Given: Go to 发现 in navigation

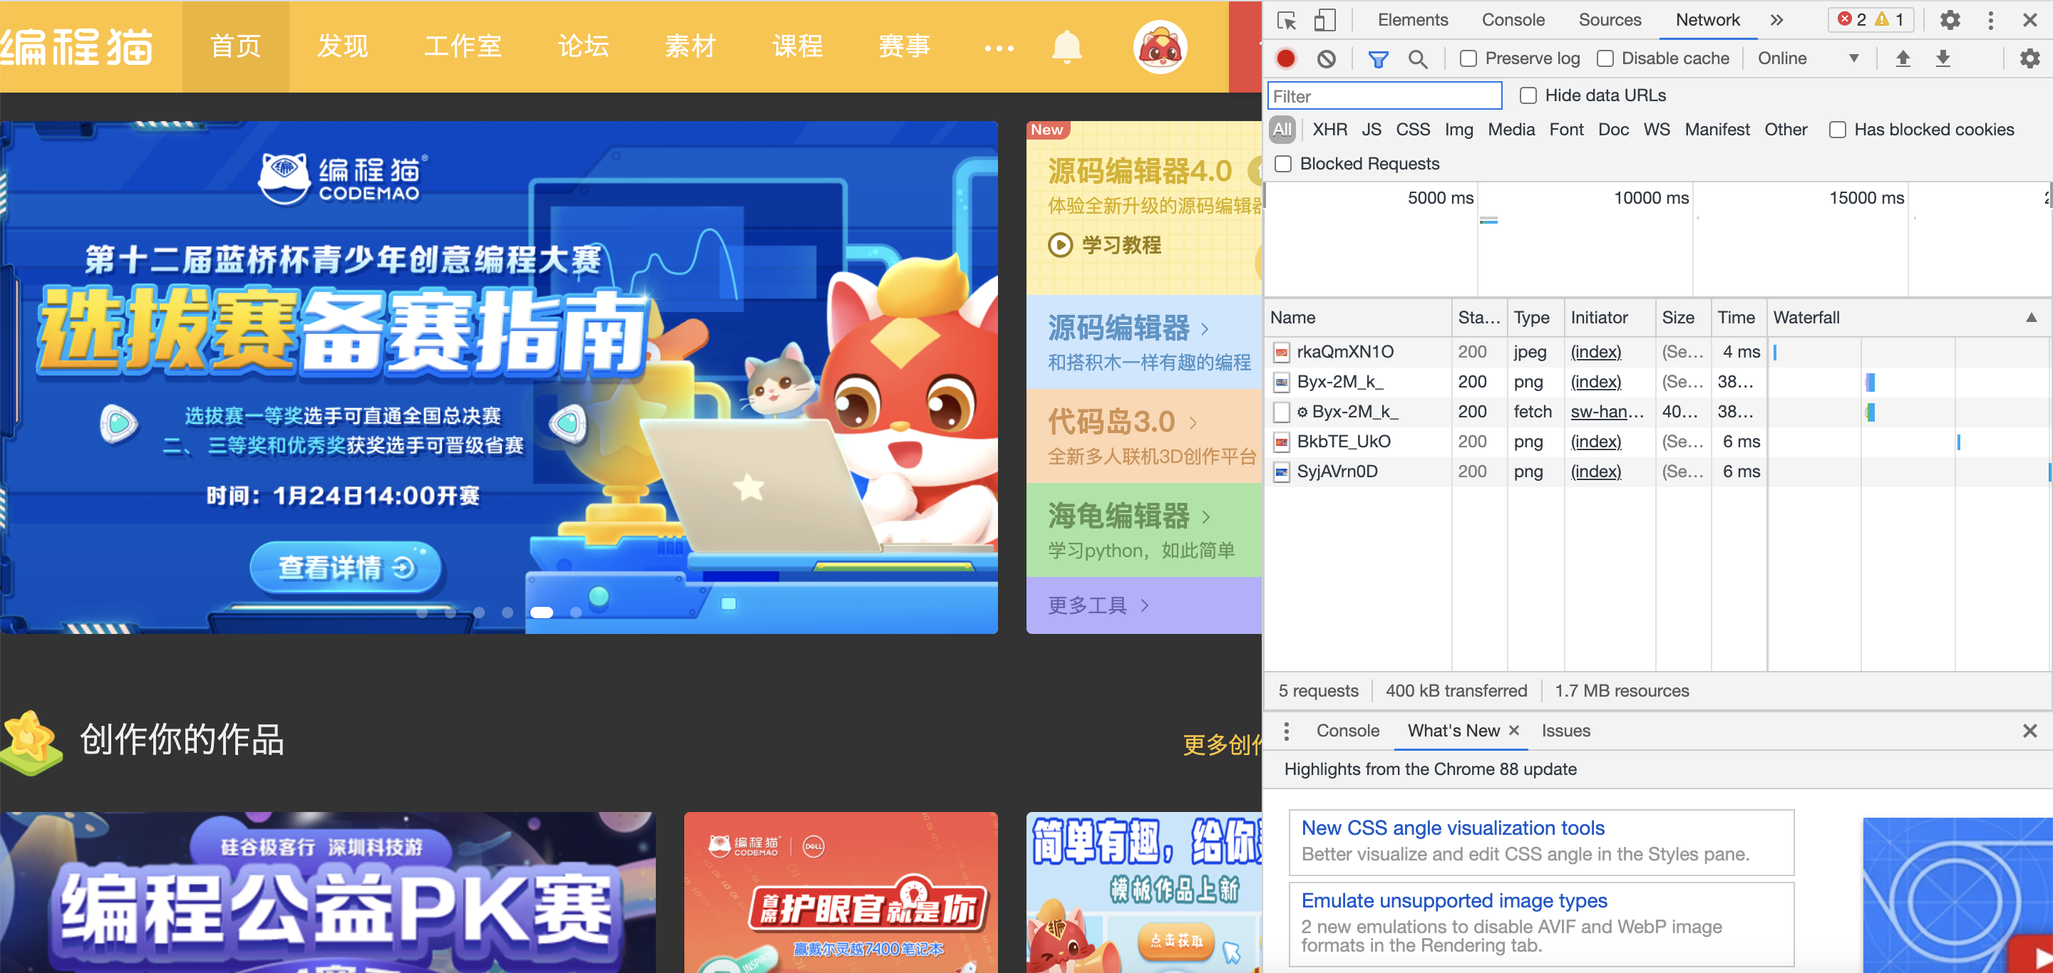Looking at the screenshot, I should (343, 47).
